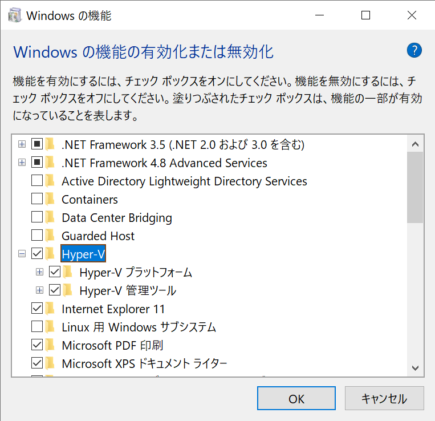Viewport: 435px width, 421px height.
Task: Expand the .NET Framework 3.5 node
Action: point(22,144)
